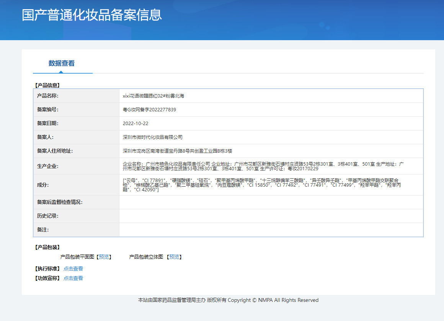The image size is (444, 321).
Task: Click the 【产品包装】 section heading
Action: [x=47, y=247]
